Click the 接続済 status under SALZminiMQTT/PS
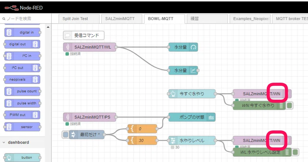The width and height of the screenshot is (308, 162). pos(73,124)
